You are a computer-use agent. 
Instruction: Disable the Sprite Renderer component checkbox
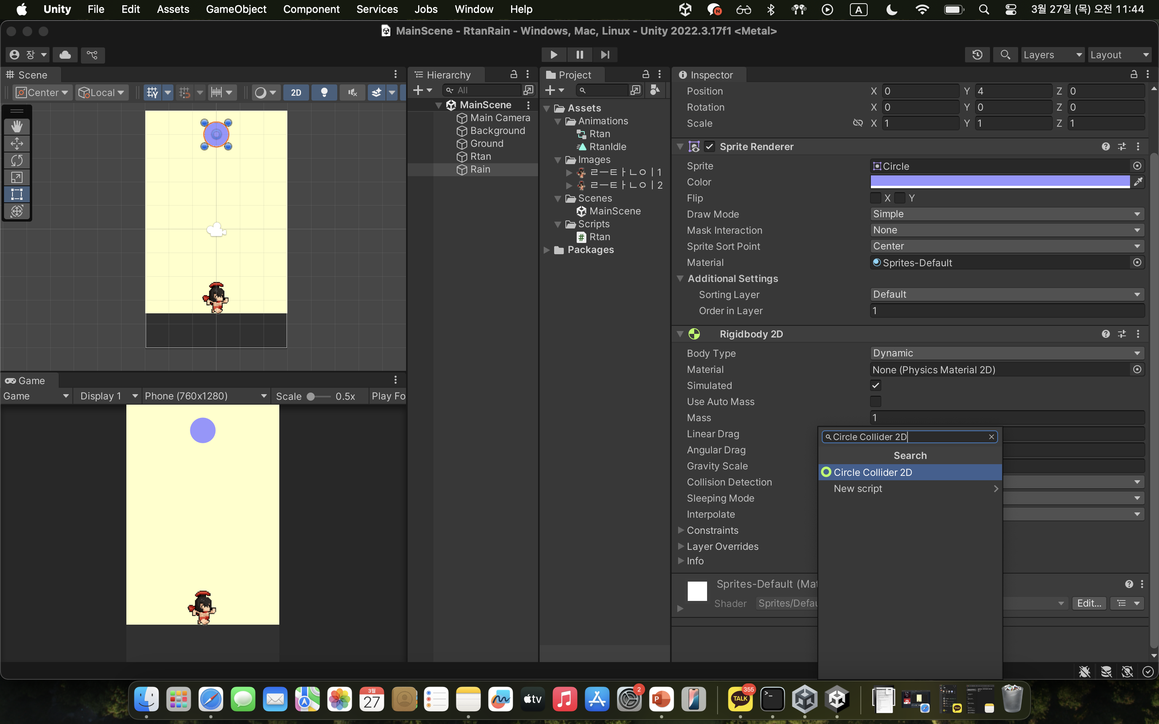click(710, 146)
